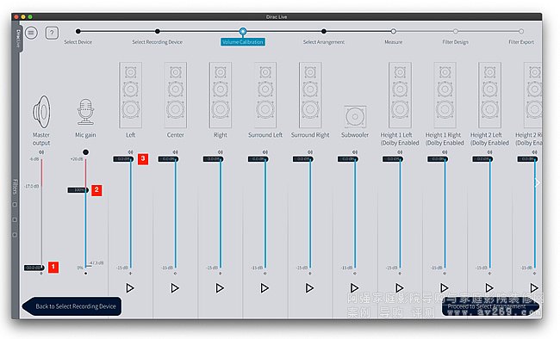Click the Surround Left gain slider handle
The width and height of the screenshot is (560, 339).
pos(258,159)
